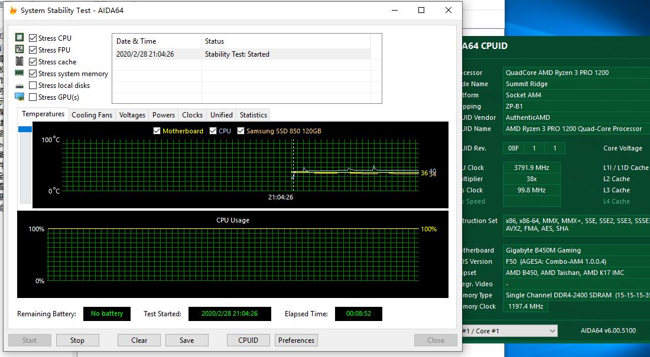Click the greyed-out Close button

(x=435, y=340)
